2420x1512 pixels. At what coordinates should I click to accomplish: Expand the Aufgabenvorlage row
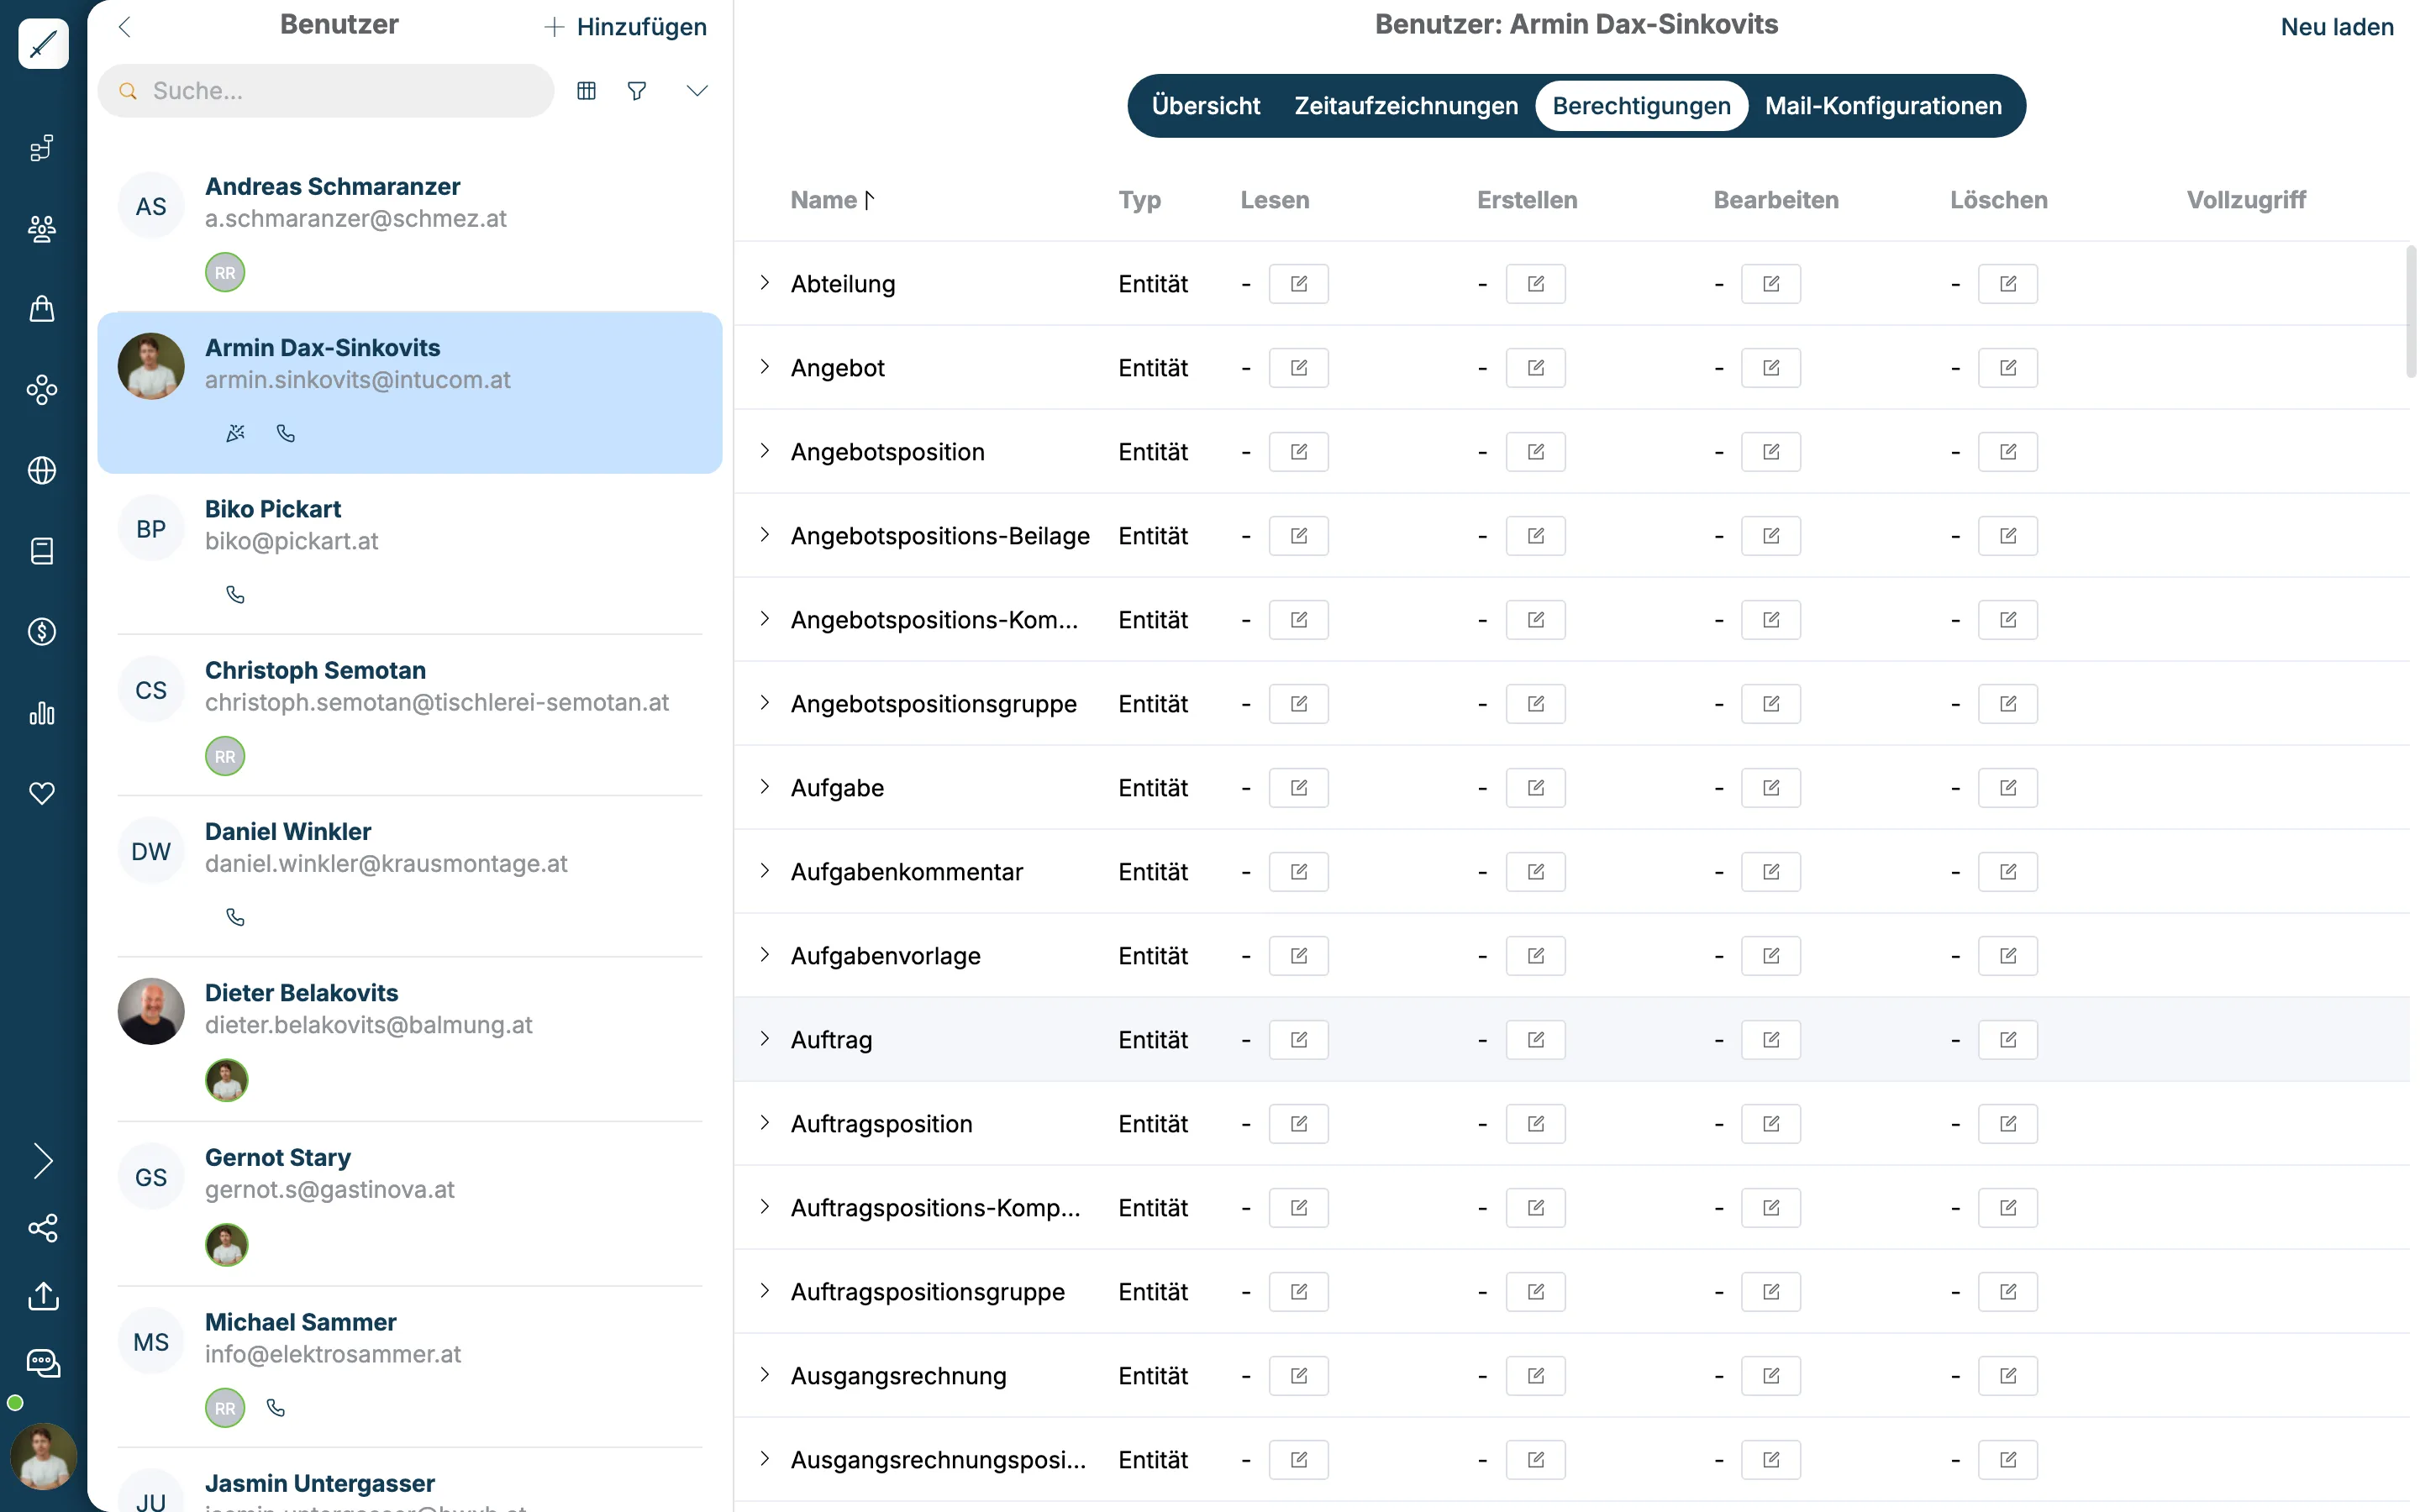coord(764,955)
